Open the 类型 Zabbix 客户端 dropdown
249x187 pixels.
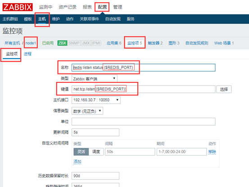(95, 79)
